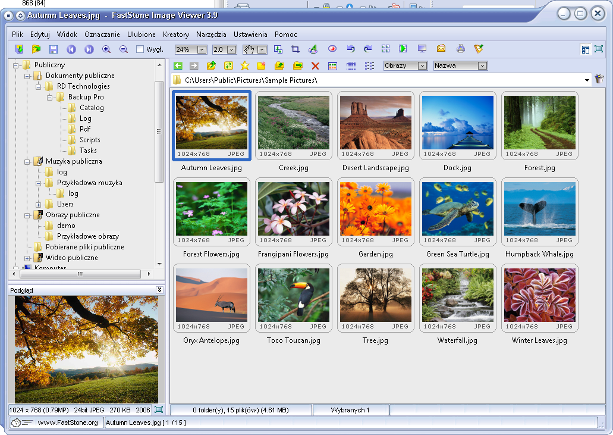Open the Narzędzia menu
Screen dimensions: 613x435
point(212,35)
